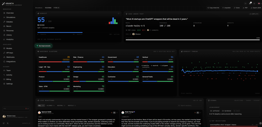Download the simulation as PDF
Viewport: 262px width, 127px height.
pos(245,8)
